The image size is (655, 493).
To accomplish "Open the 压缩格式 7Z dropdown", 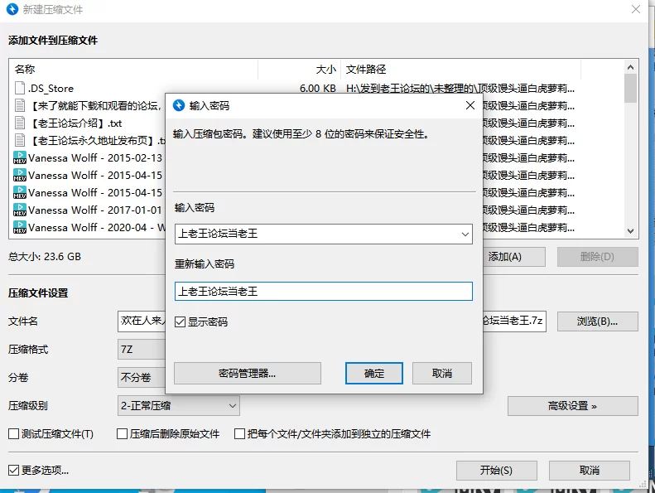I will (x=142, y=350).
